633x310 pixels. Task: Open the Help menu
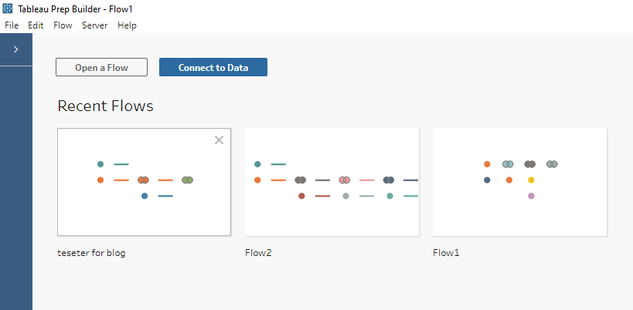tap(128, 25)
